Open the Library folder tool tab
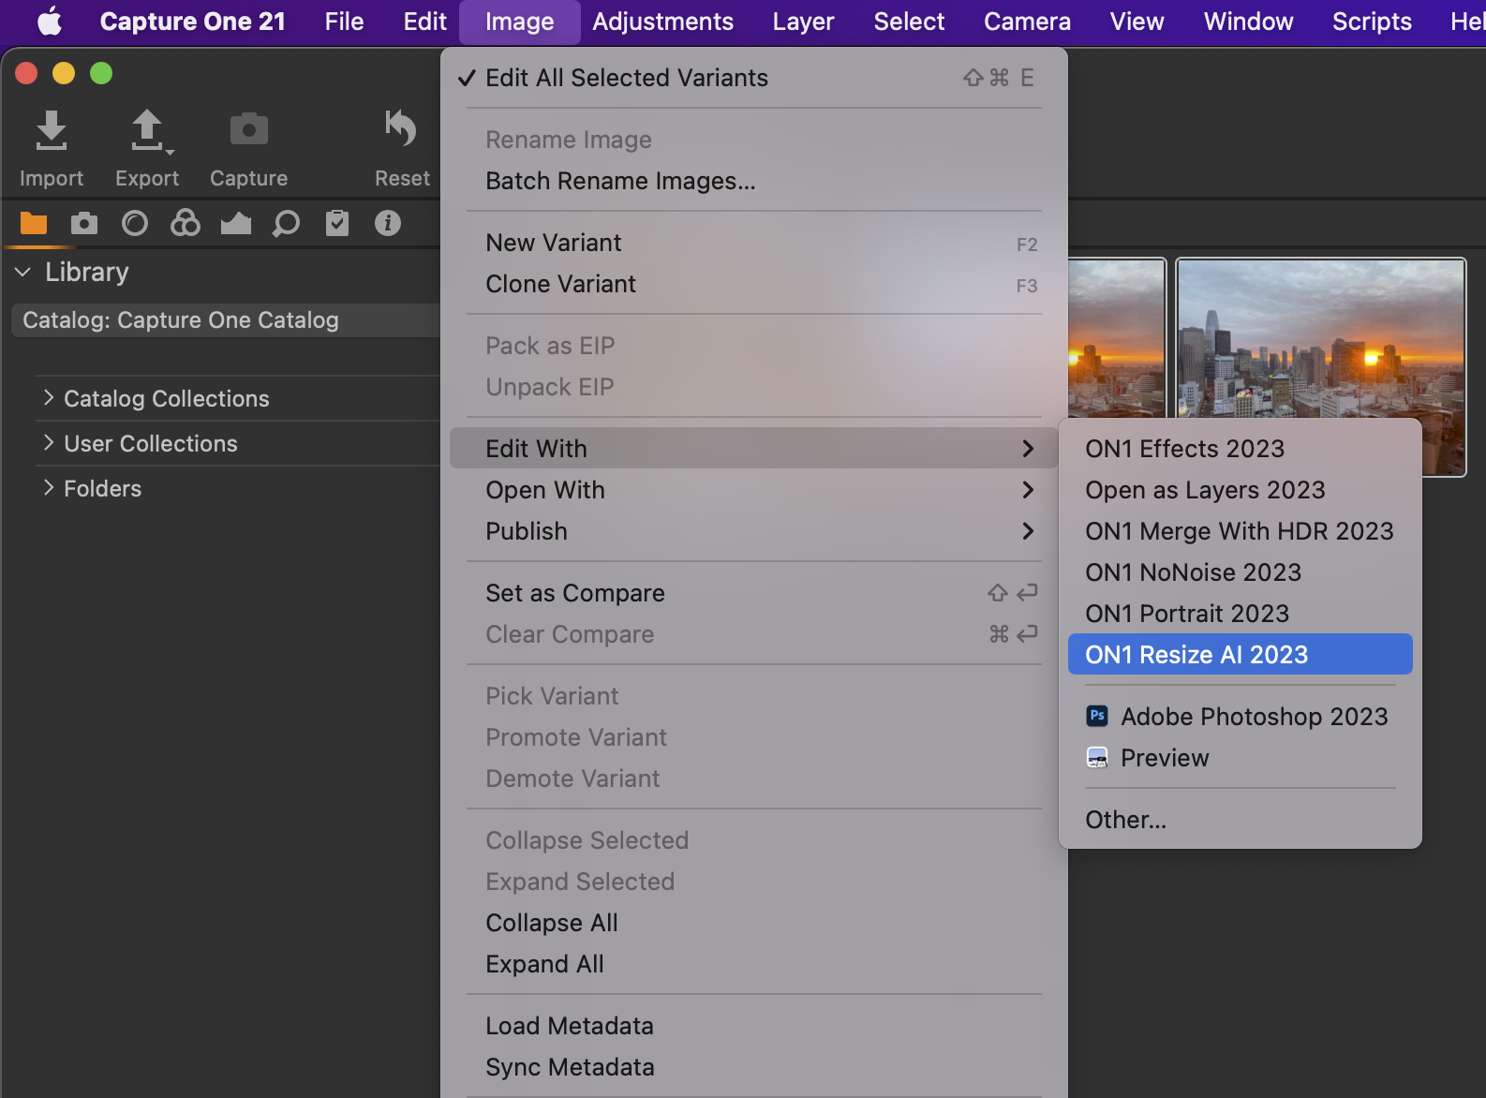Image resolution: width=1486 pixels, height=1098 pixels. [34, 223]
